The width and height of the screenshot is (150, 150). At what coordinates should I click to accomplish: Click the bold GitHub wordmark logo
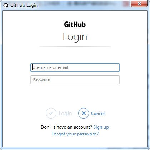(x=75, y=25)
